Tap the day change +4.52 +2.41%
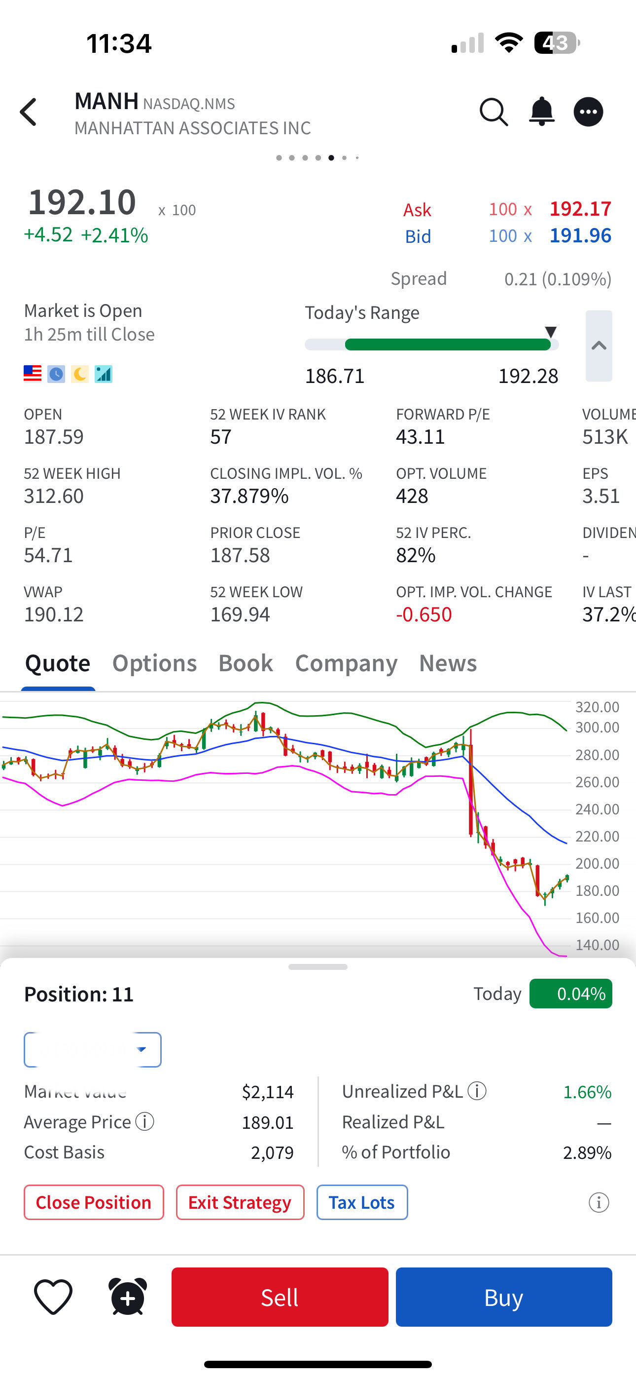This screenshot has width=636, height=1380. tap(86, 234)
